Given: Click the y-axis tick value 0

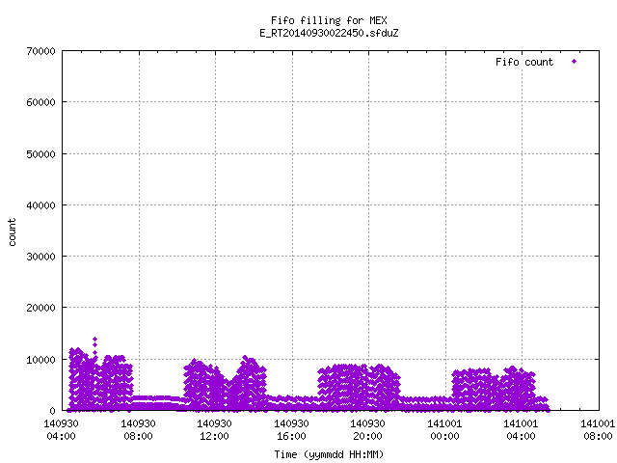Looking at the screenshot, I should tap(52, 411).
